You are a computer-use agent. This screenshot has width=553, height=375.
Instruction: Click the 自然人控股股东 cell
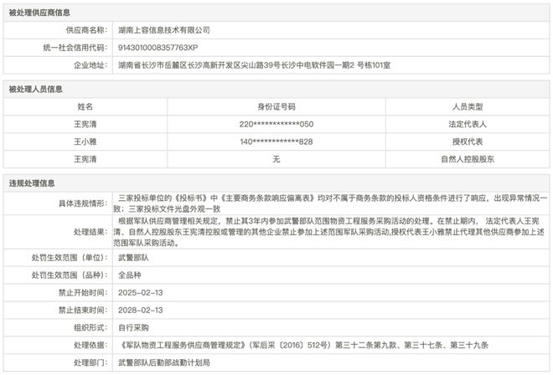coord(468,159)
